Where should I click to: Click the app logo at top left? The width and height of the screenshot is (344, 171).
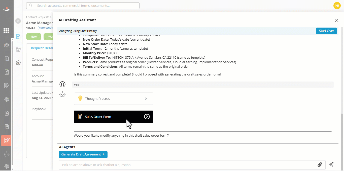pos(6,9)
